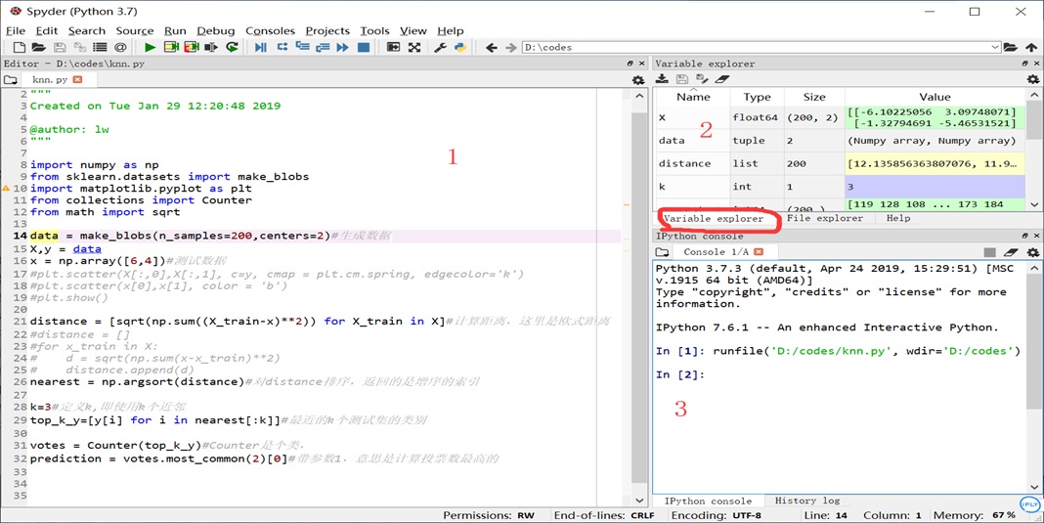
Task: Click the debugger step into icon
Action: pyautogui.click(x=302, y=47)
